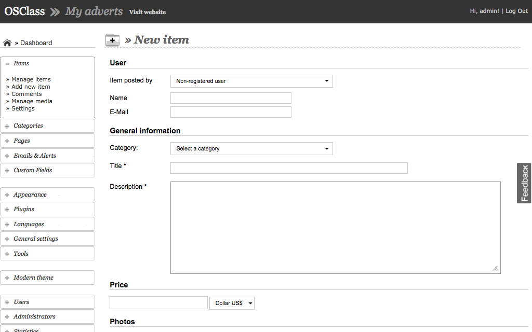Expand the Plugins sidebar section

pyautogui.click(x=24, y=209)
